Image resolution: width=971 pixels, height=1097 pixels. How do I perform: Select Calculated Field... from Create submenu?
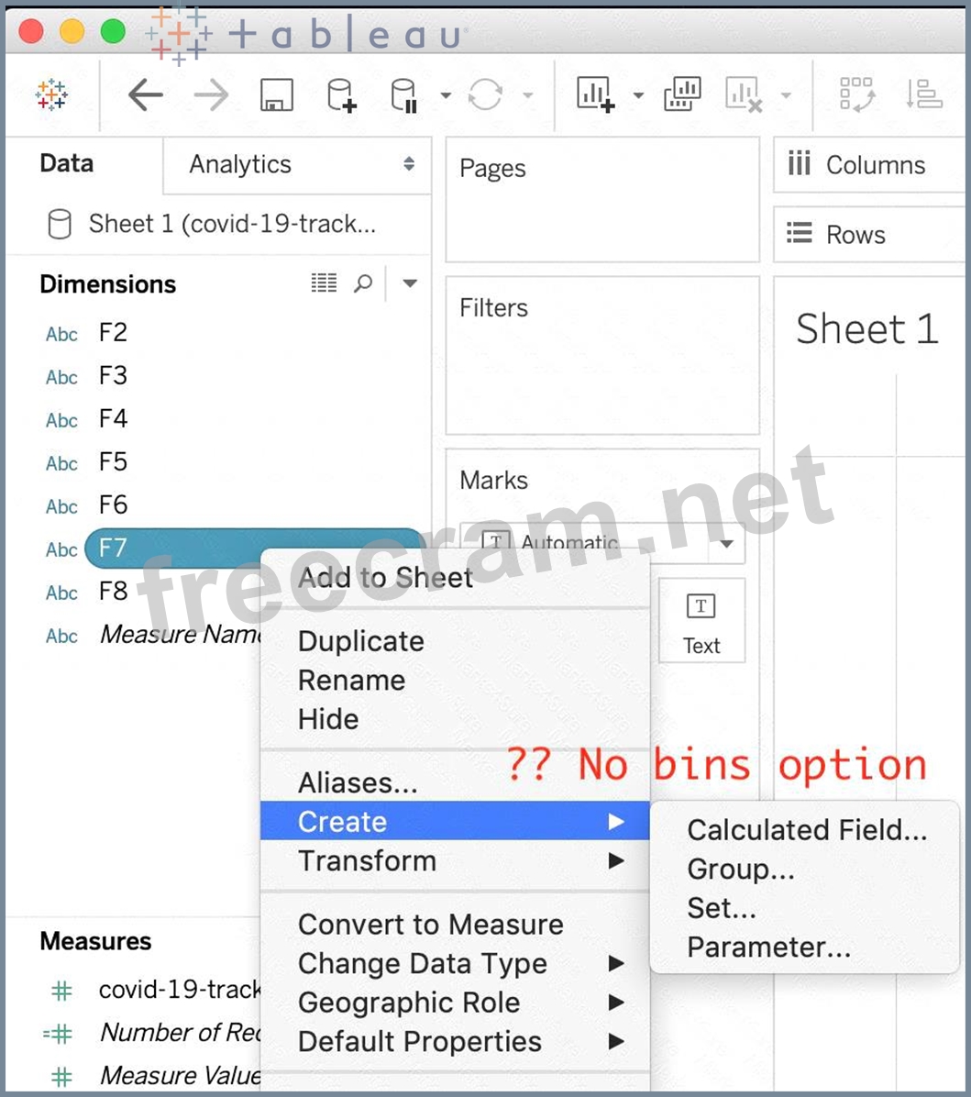click(807, 830)
